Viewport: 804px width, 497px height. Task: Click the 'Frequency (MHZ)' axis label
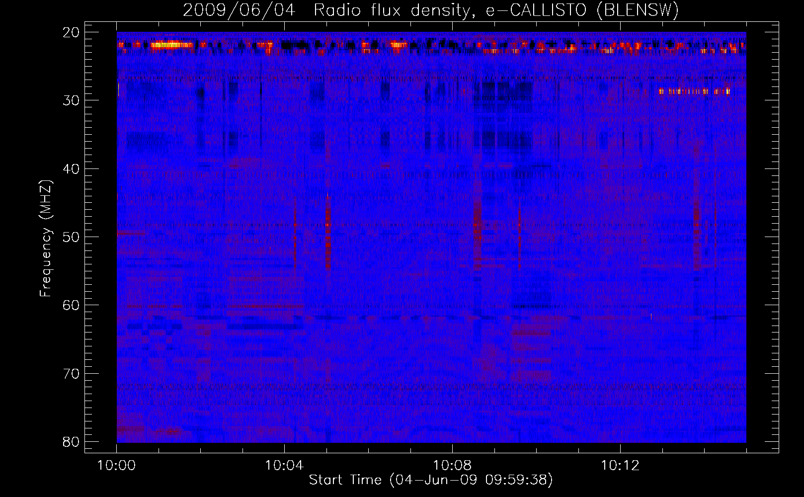click(x=46, y=239)
